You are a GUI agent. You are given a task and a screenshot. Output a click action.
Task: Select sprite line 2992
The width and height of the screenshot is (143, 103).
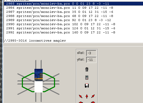coord(73,32)
